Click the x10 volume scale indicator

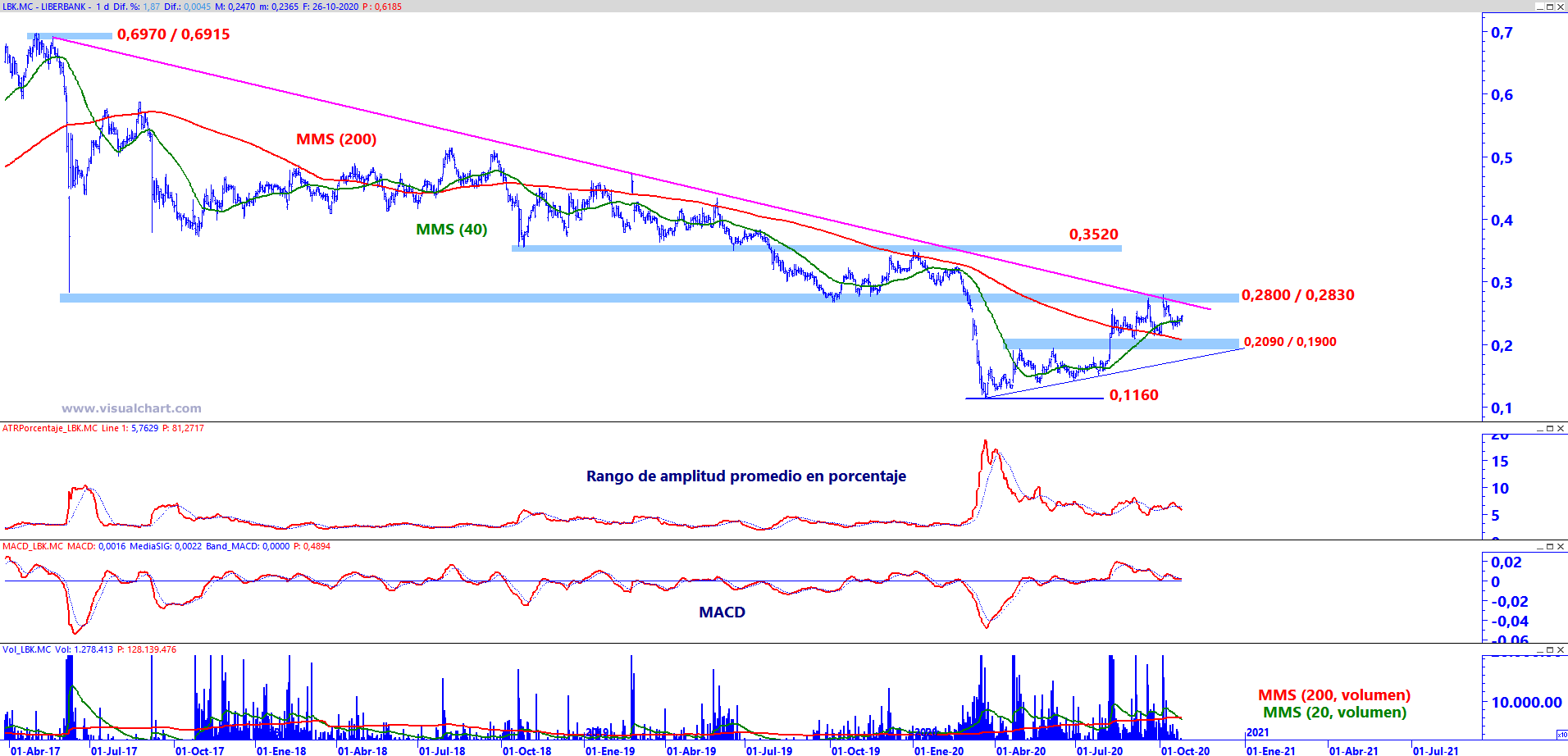(x=1561, y=734)
